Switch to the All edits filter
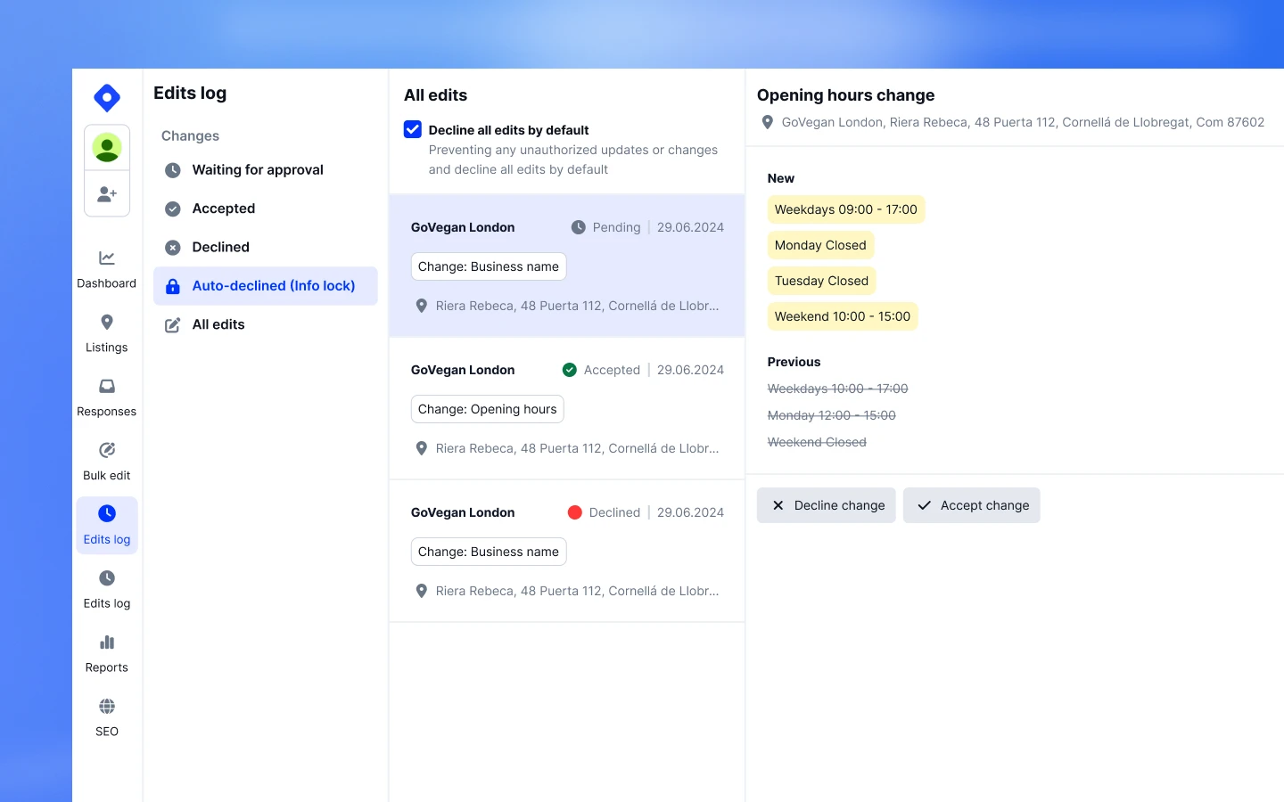This screenshot has width=1284, height=802. [x=218, y=323]
